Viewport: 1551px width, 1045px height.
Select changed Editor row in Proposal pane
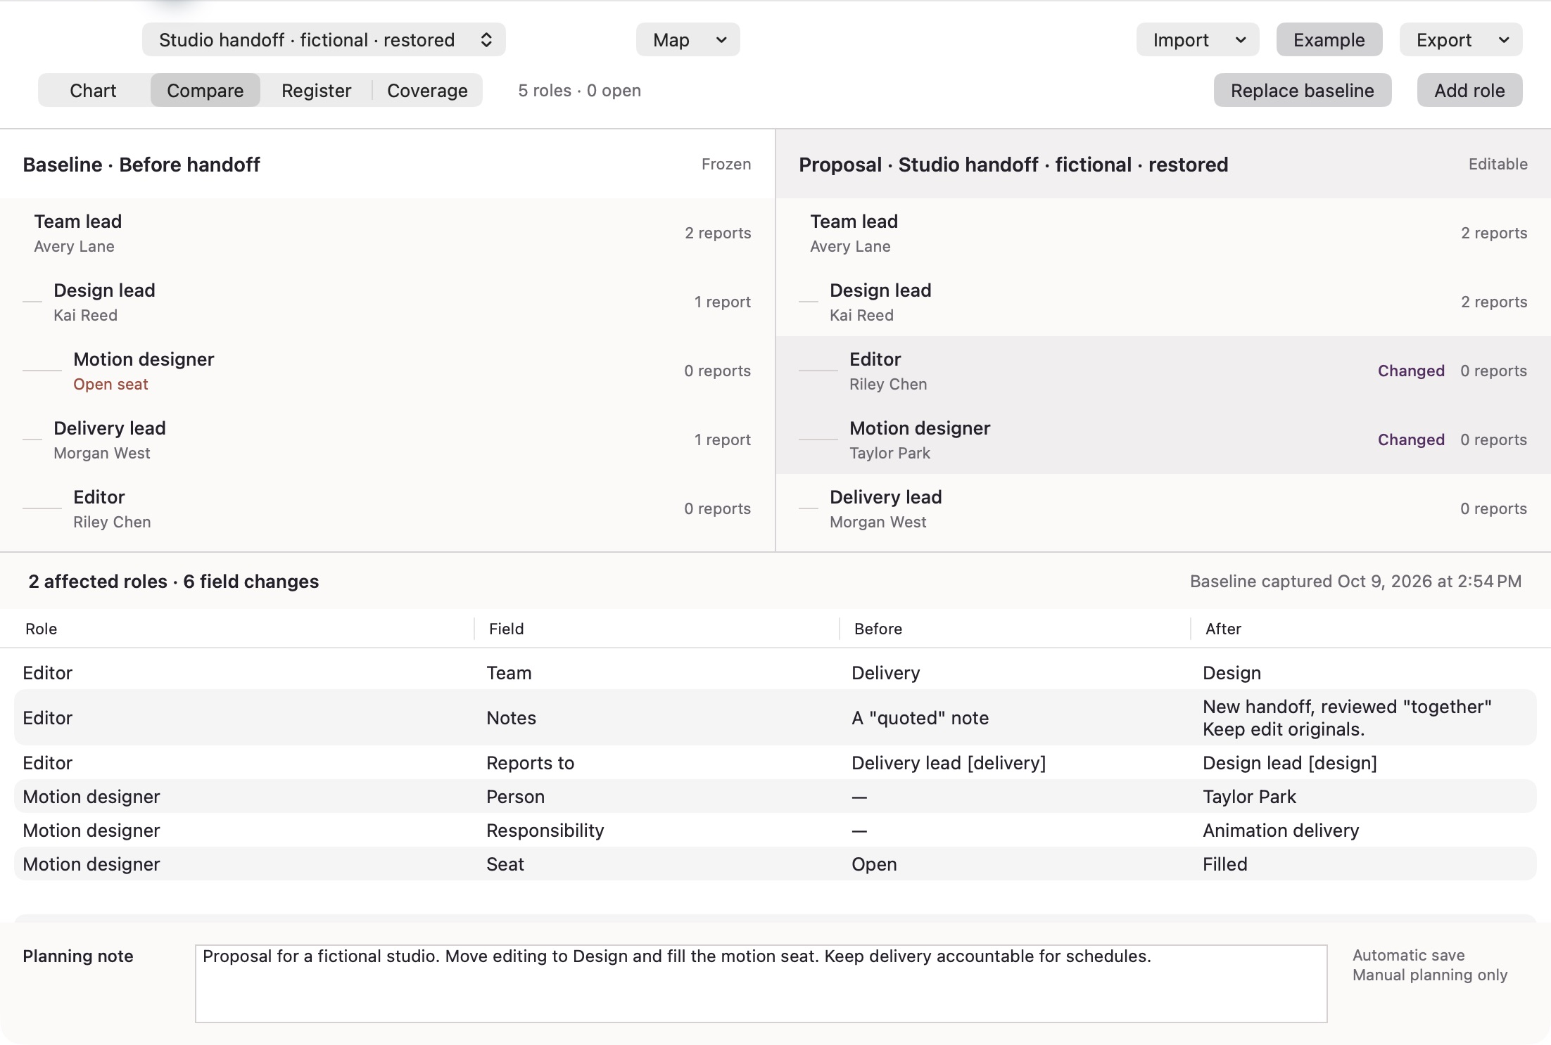pyautogui.click(x=1163, y=371)
